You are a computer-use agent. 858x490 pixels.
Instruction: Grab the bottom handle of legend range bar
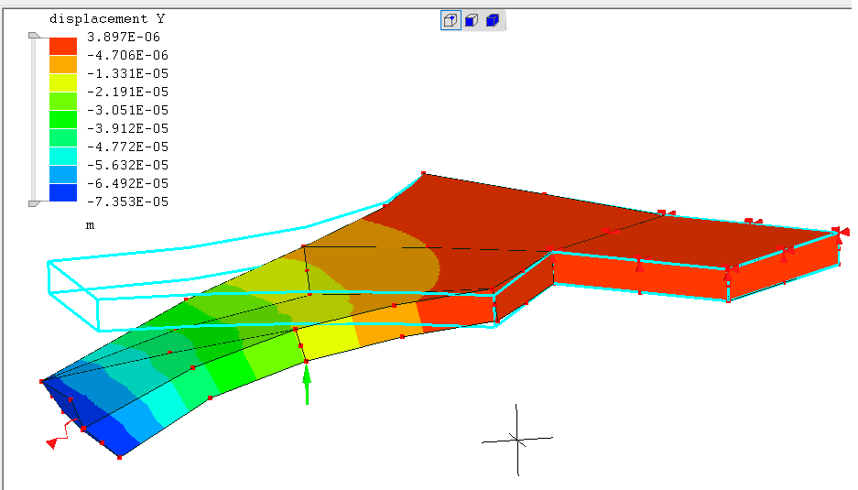point(34,203)
